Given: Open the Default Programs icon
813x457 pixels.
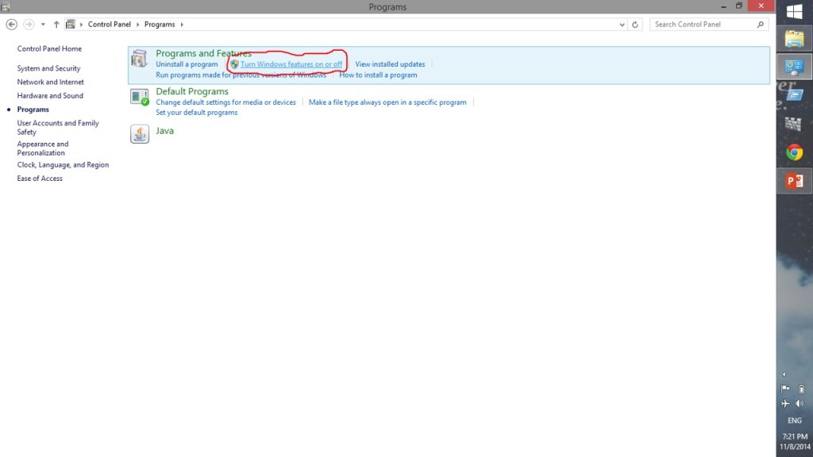Looking at the screenshot, I should click(x=140, y=97).
